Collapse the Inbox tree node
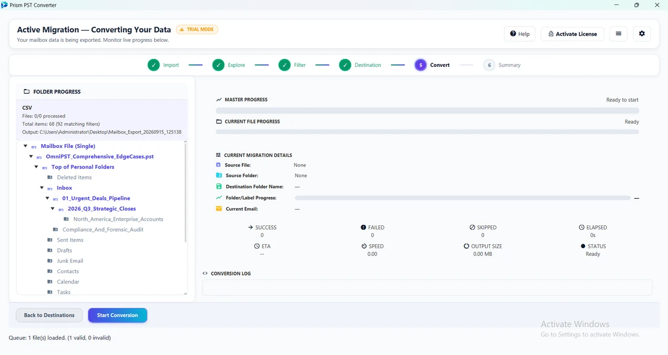Viewport: 668px width, 355px height. [42, 188]
